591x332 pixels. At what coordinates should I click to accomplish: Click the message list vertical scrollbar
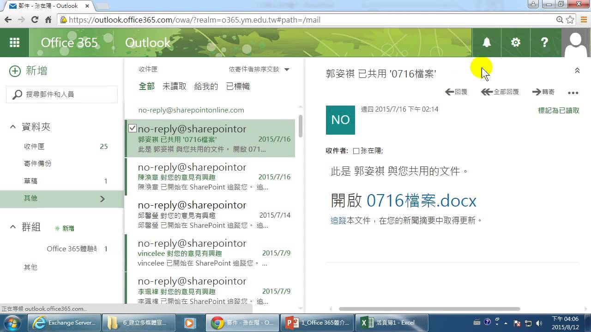pos(301,126)
